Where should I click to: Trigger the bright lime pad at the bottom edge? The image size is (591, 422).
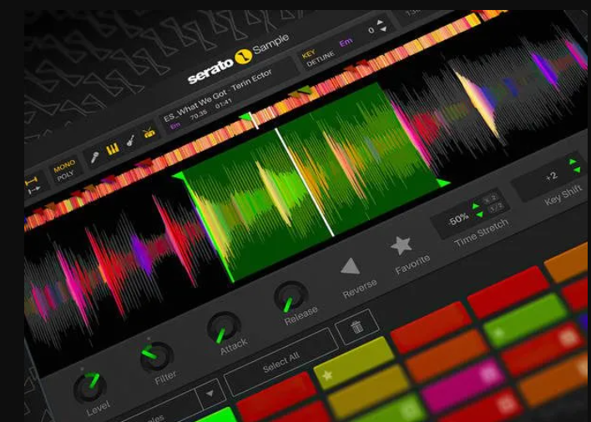pos(218,415)
